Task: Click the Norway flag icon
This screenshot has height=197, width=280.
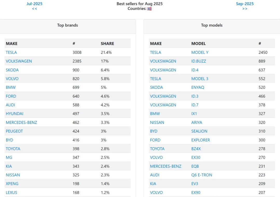Action: [150, 9]
